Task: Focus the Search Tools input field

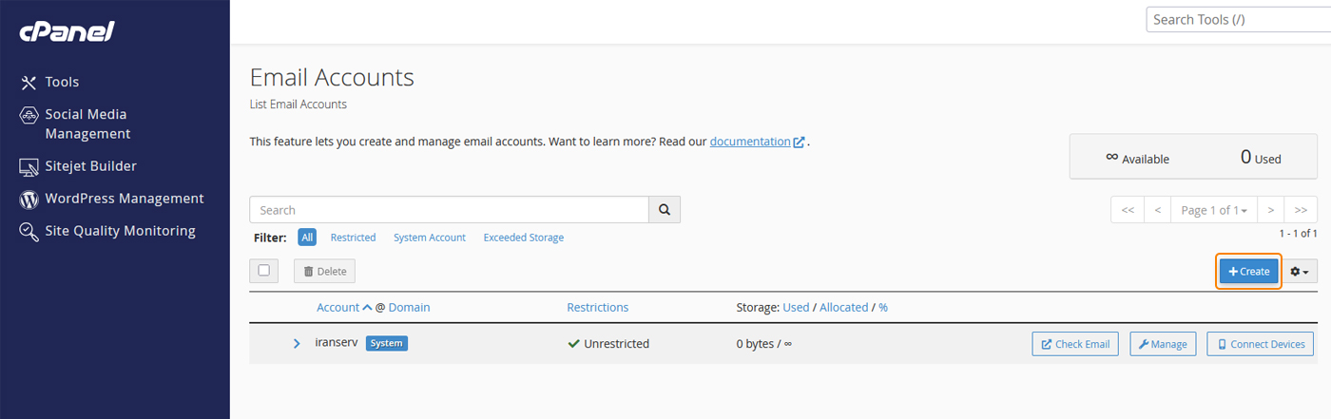Action: tap(1236, 19)
